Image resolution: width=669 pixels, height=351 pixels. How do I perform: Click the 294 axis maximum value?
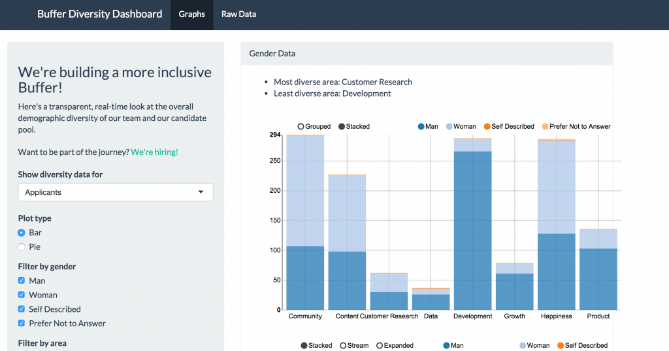(275, 135)
